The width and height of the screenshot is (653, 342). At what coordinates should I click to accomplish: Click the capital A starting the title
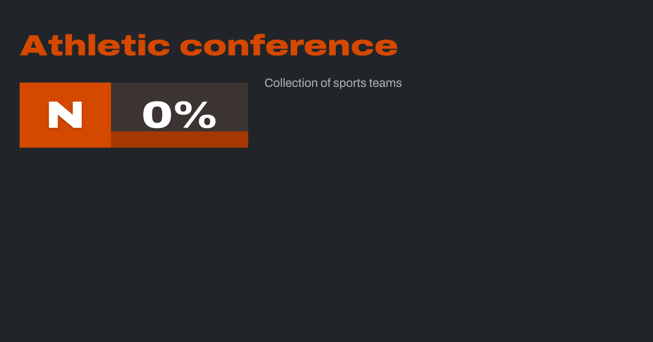pos(33,46)
